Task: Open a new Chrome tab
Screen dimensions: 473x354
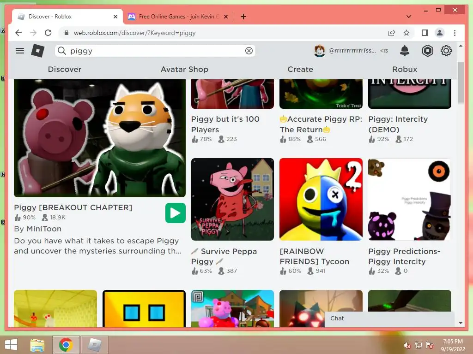Action: click(243, 17)
